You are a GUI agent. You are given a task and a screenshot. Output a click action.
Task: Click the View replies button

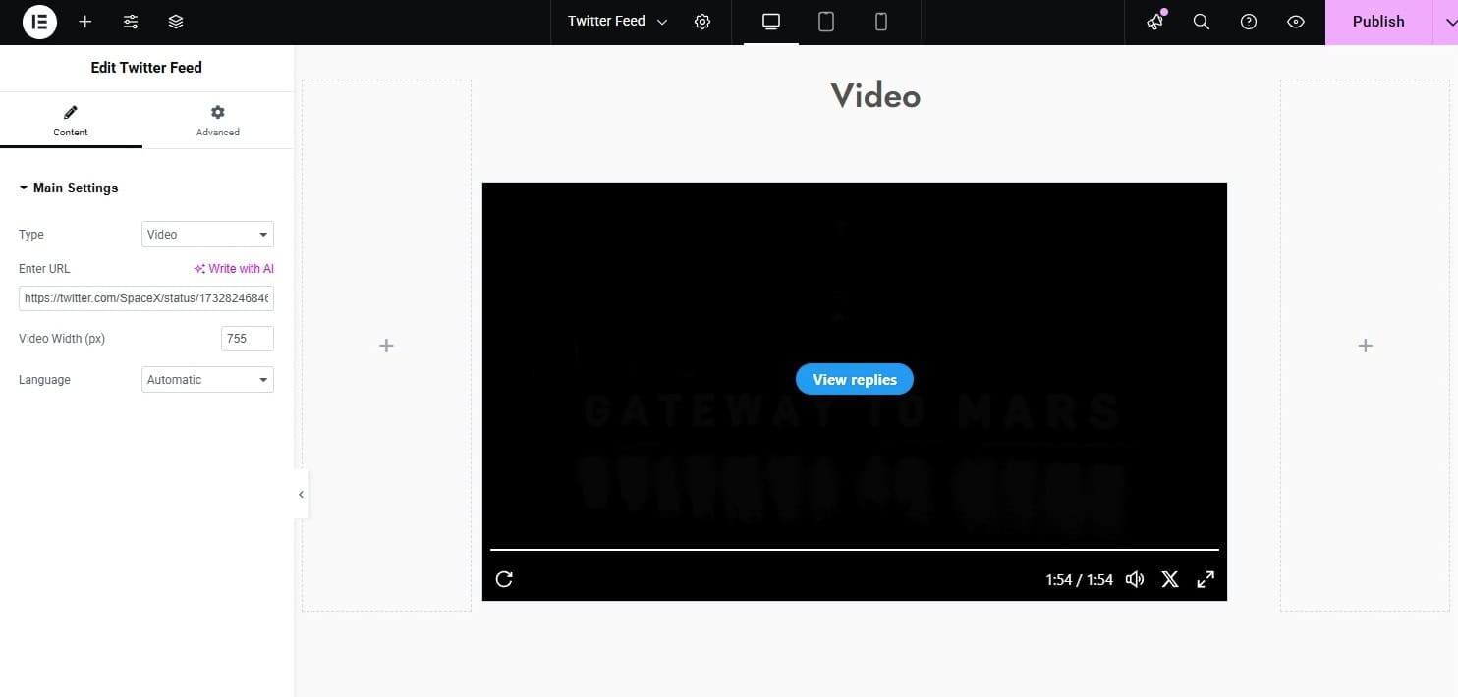pyautogui.click(x=855, y=380)
